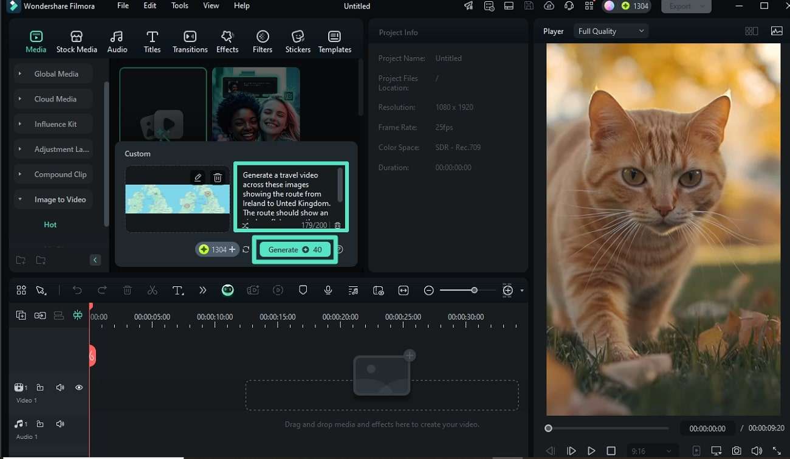Click the 1304 credits badge in the title bar
Image resolution: width=790 pixels, height=459 pixels.
tap(635, 6)
